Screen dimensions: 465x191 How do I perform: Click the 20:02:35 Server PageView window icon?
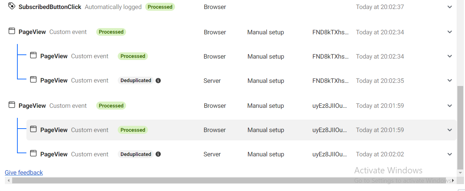point(33,80)
